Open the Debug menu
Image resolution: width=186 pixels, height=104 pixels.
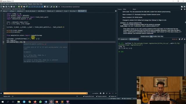pos(19,4)
